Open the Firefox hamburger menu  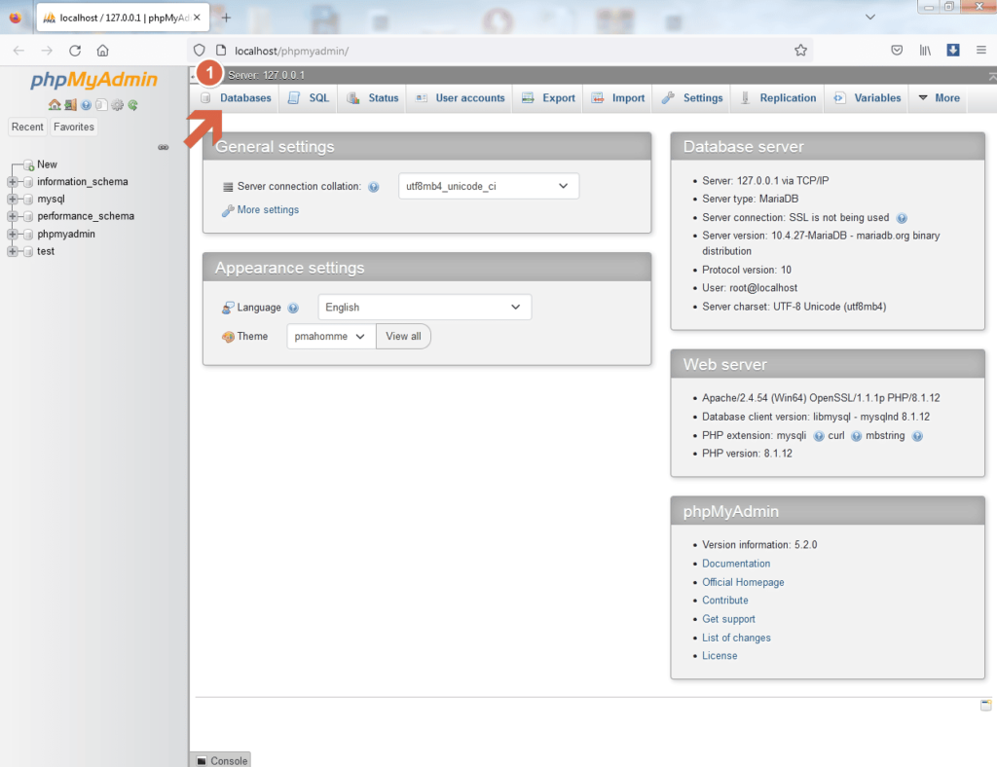(x=981, y=51)
